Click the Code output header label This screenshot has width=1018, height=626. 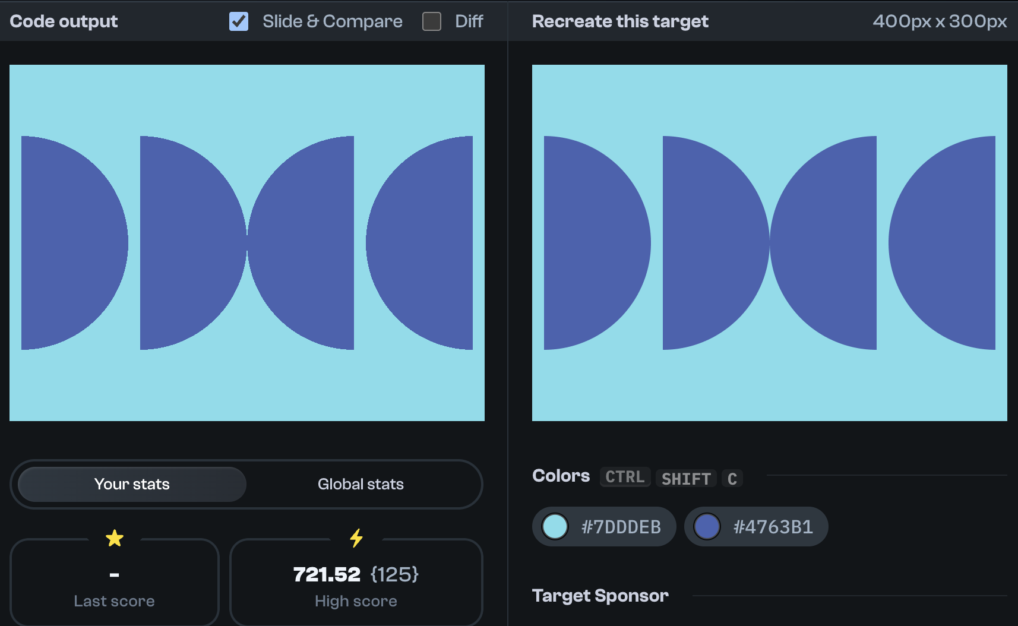[64, 21]
